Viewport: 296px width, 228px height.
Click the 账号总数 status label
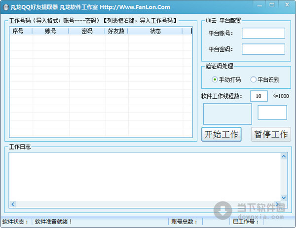(184, 222)
